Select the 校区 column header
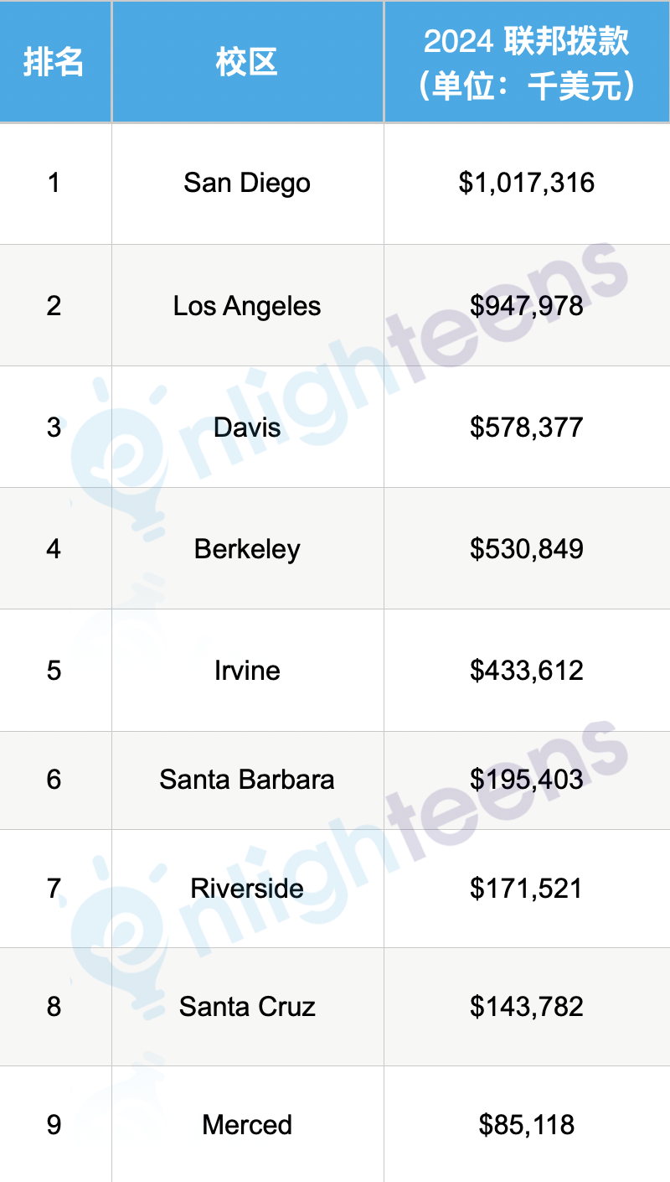Viewport: 670px width, 1182px height. [247, 62]
